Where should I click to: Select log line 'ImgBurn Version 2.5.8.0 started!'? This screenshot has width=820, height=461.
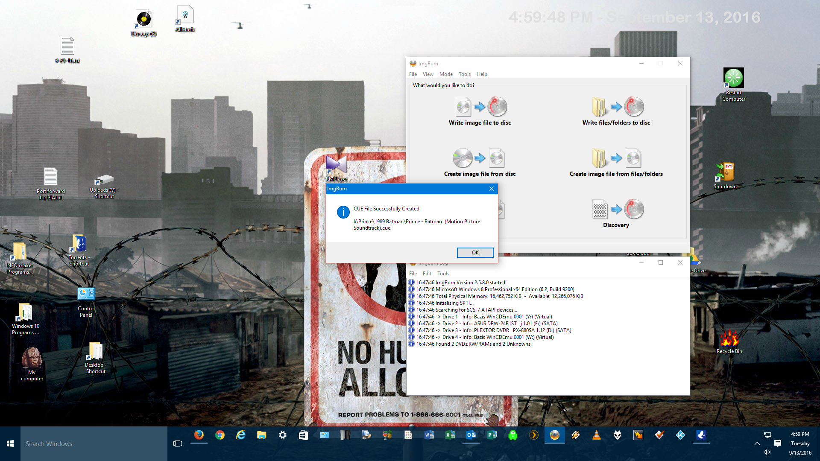click(x=461, y=283)
